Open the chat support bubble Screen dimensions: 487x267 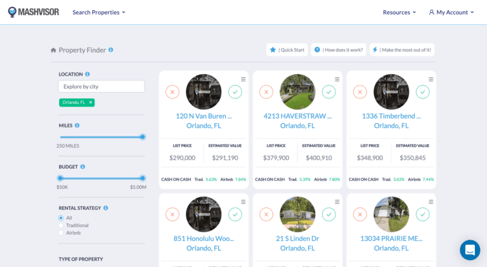pos(470,250)
